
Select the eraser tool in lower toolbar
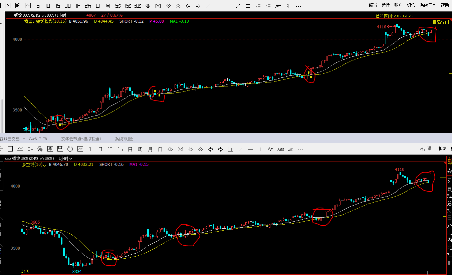coord(290,149)
